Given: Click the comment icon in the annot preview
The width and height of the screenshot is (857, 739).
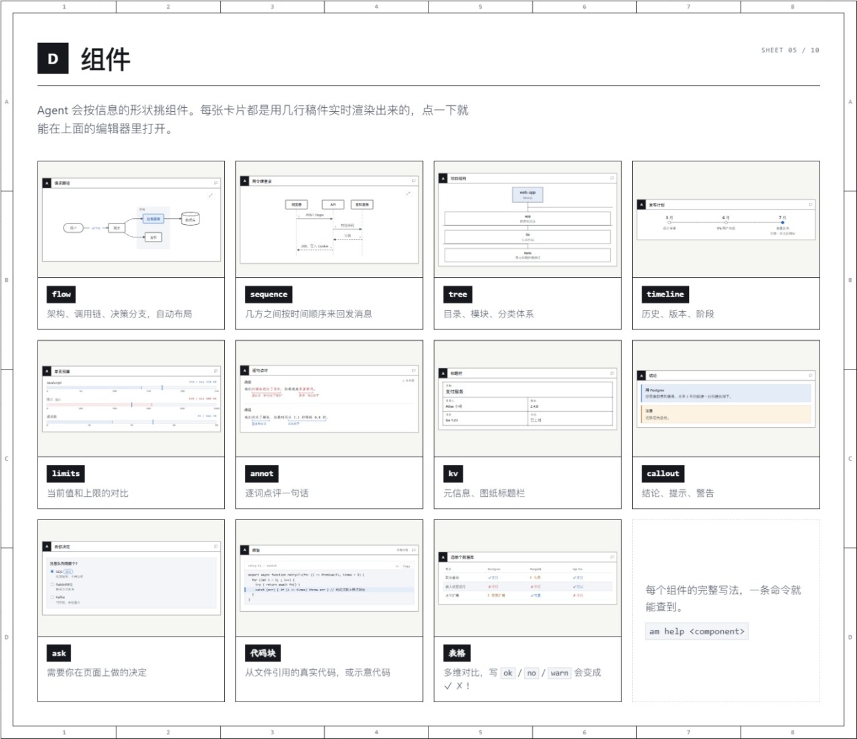Looking at the screenshot, I should point(414,370).
